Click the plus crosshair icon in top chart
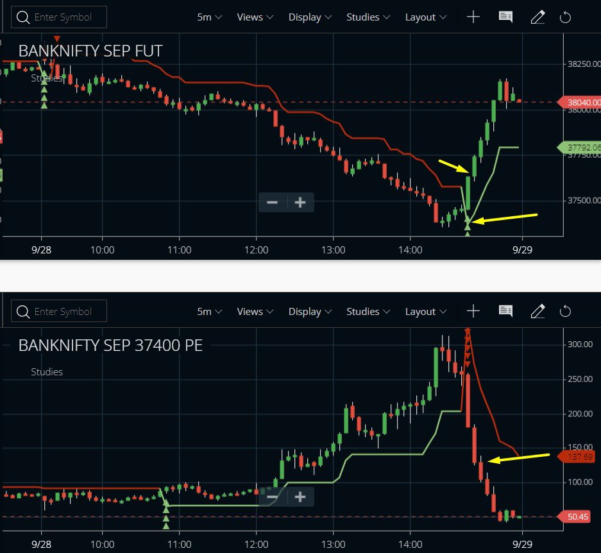 tap(473, 17)
